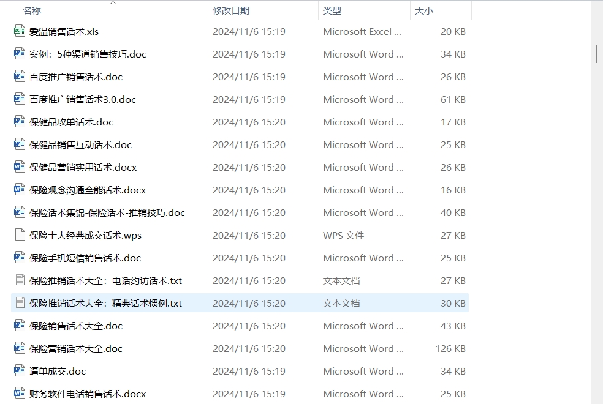This screenshot has height=404, width=603.
Task: Click the 30 KB size cell
Action: tap(453, 304)
